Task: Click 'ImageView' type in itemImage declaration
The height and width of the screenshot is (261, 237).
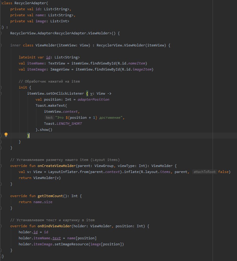Action: tap(60, 69)
